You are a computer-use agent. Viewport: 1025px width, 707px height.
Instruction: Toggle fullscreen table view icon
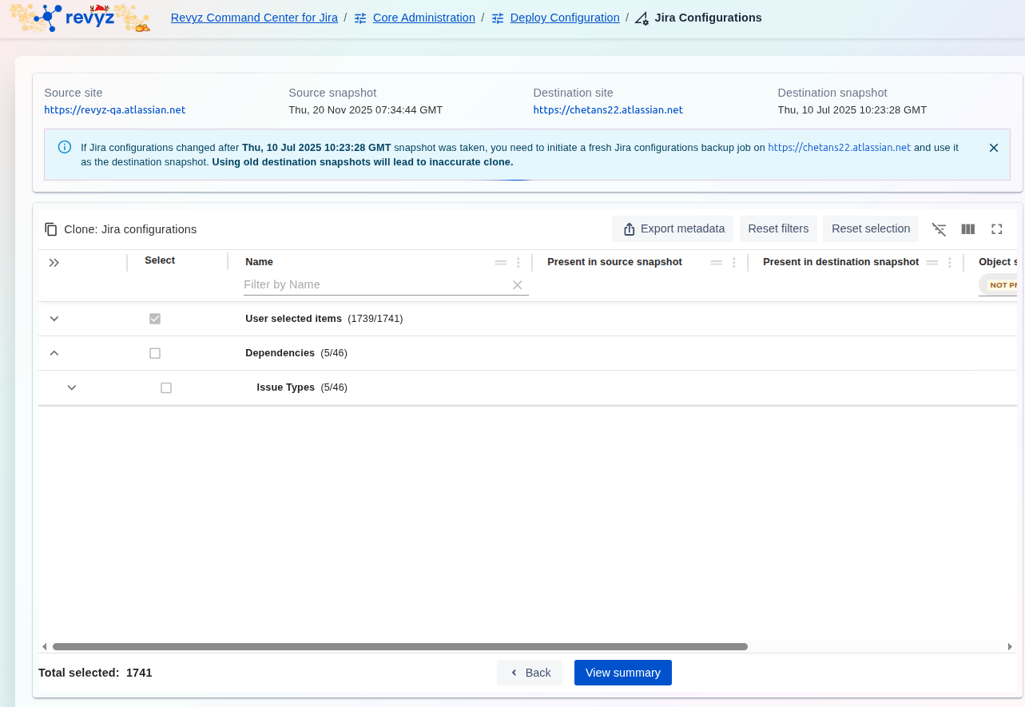(996, 229)
